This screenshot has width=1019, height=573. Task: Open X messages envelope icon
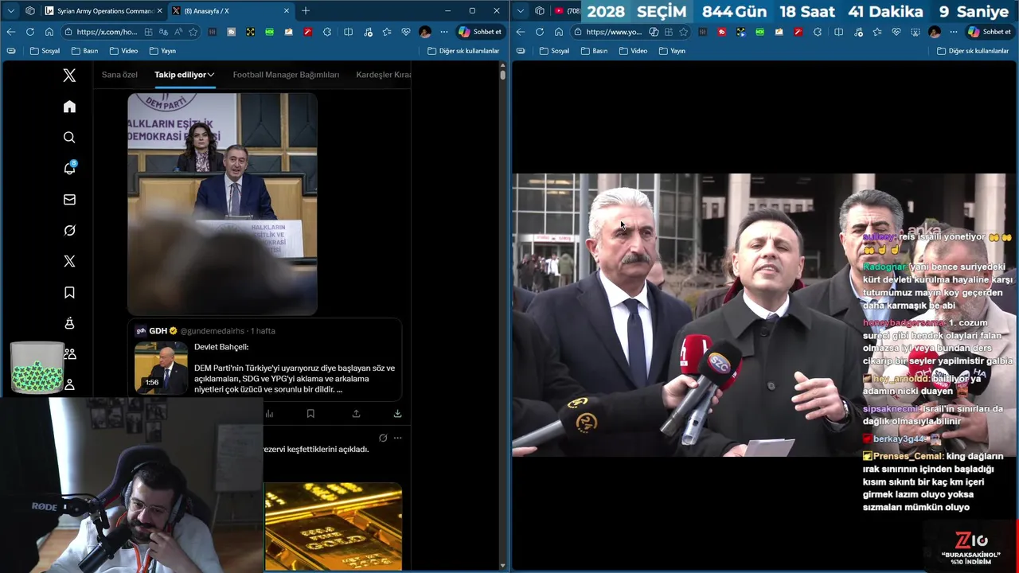(x=69, y=200)
